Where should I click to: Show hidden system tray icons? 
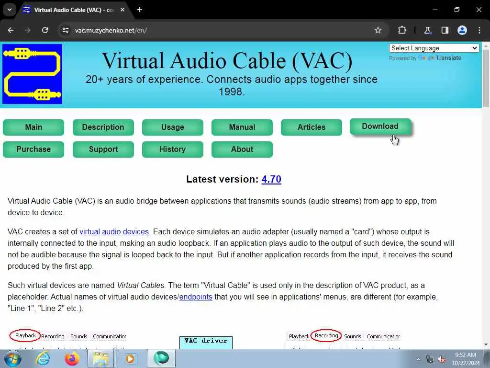pos(418,359)
